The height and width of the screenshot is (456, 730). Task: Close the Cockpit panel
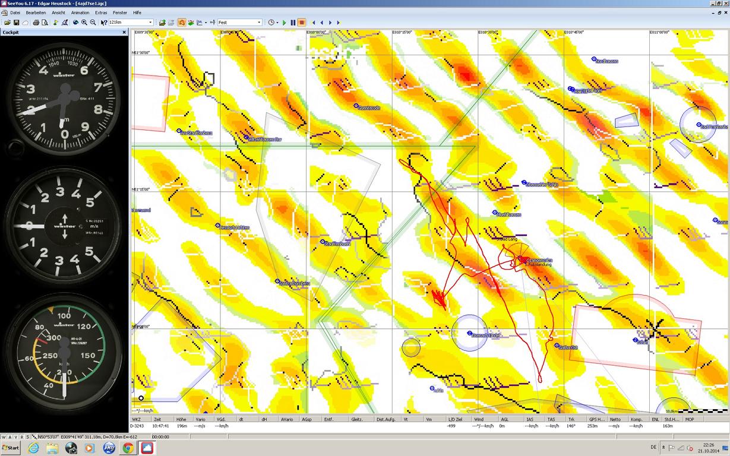pyautogui.click(x=124, y=32)
